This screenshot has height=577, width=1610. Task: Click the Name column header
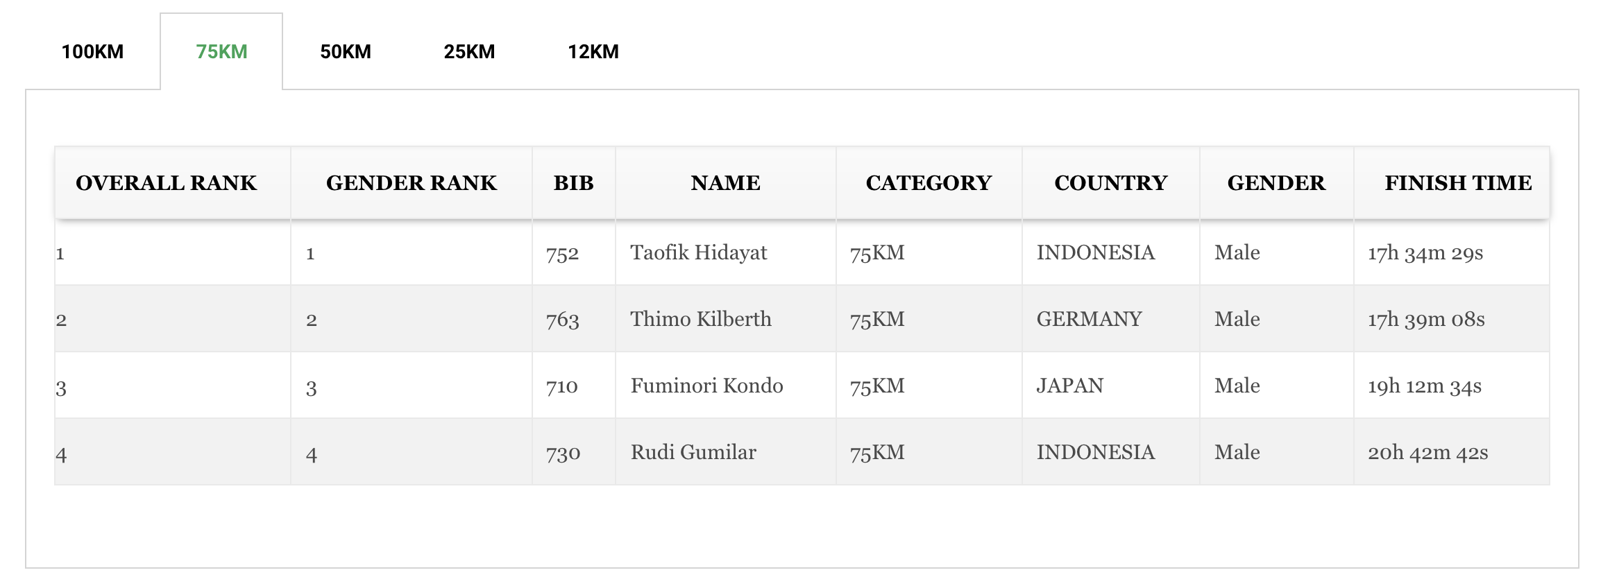(725, 183)
